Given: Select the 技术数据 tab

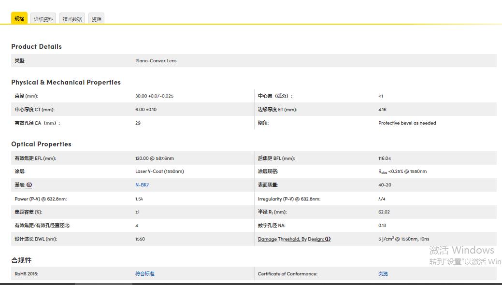Looking at the screenshot, I should pos(72,19).
